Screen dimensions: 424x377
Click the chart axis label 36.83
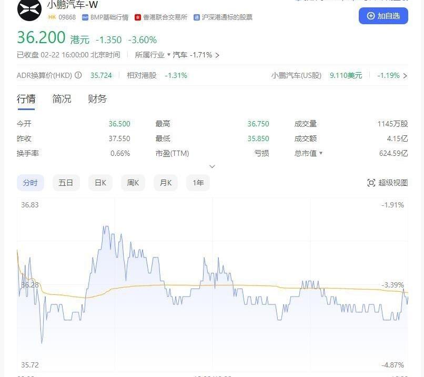(x=30, y=205)
